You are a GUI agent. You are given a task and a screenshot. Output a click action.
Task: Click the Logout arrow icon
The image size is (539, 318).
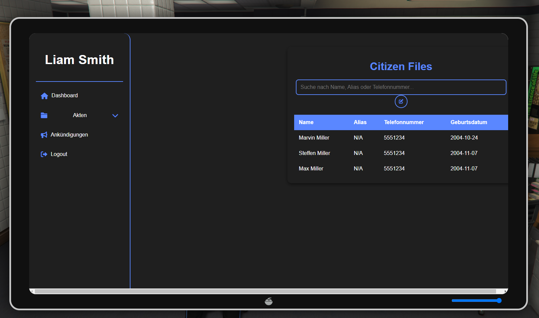point(44,154)
